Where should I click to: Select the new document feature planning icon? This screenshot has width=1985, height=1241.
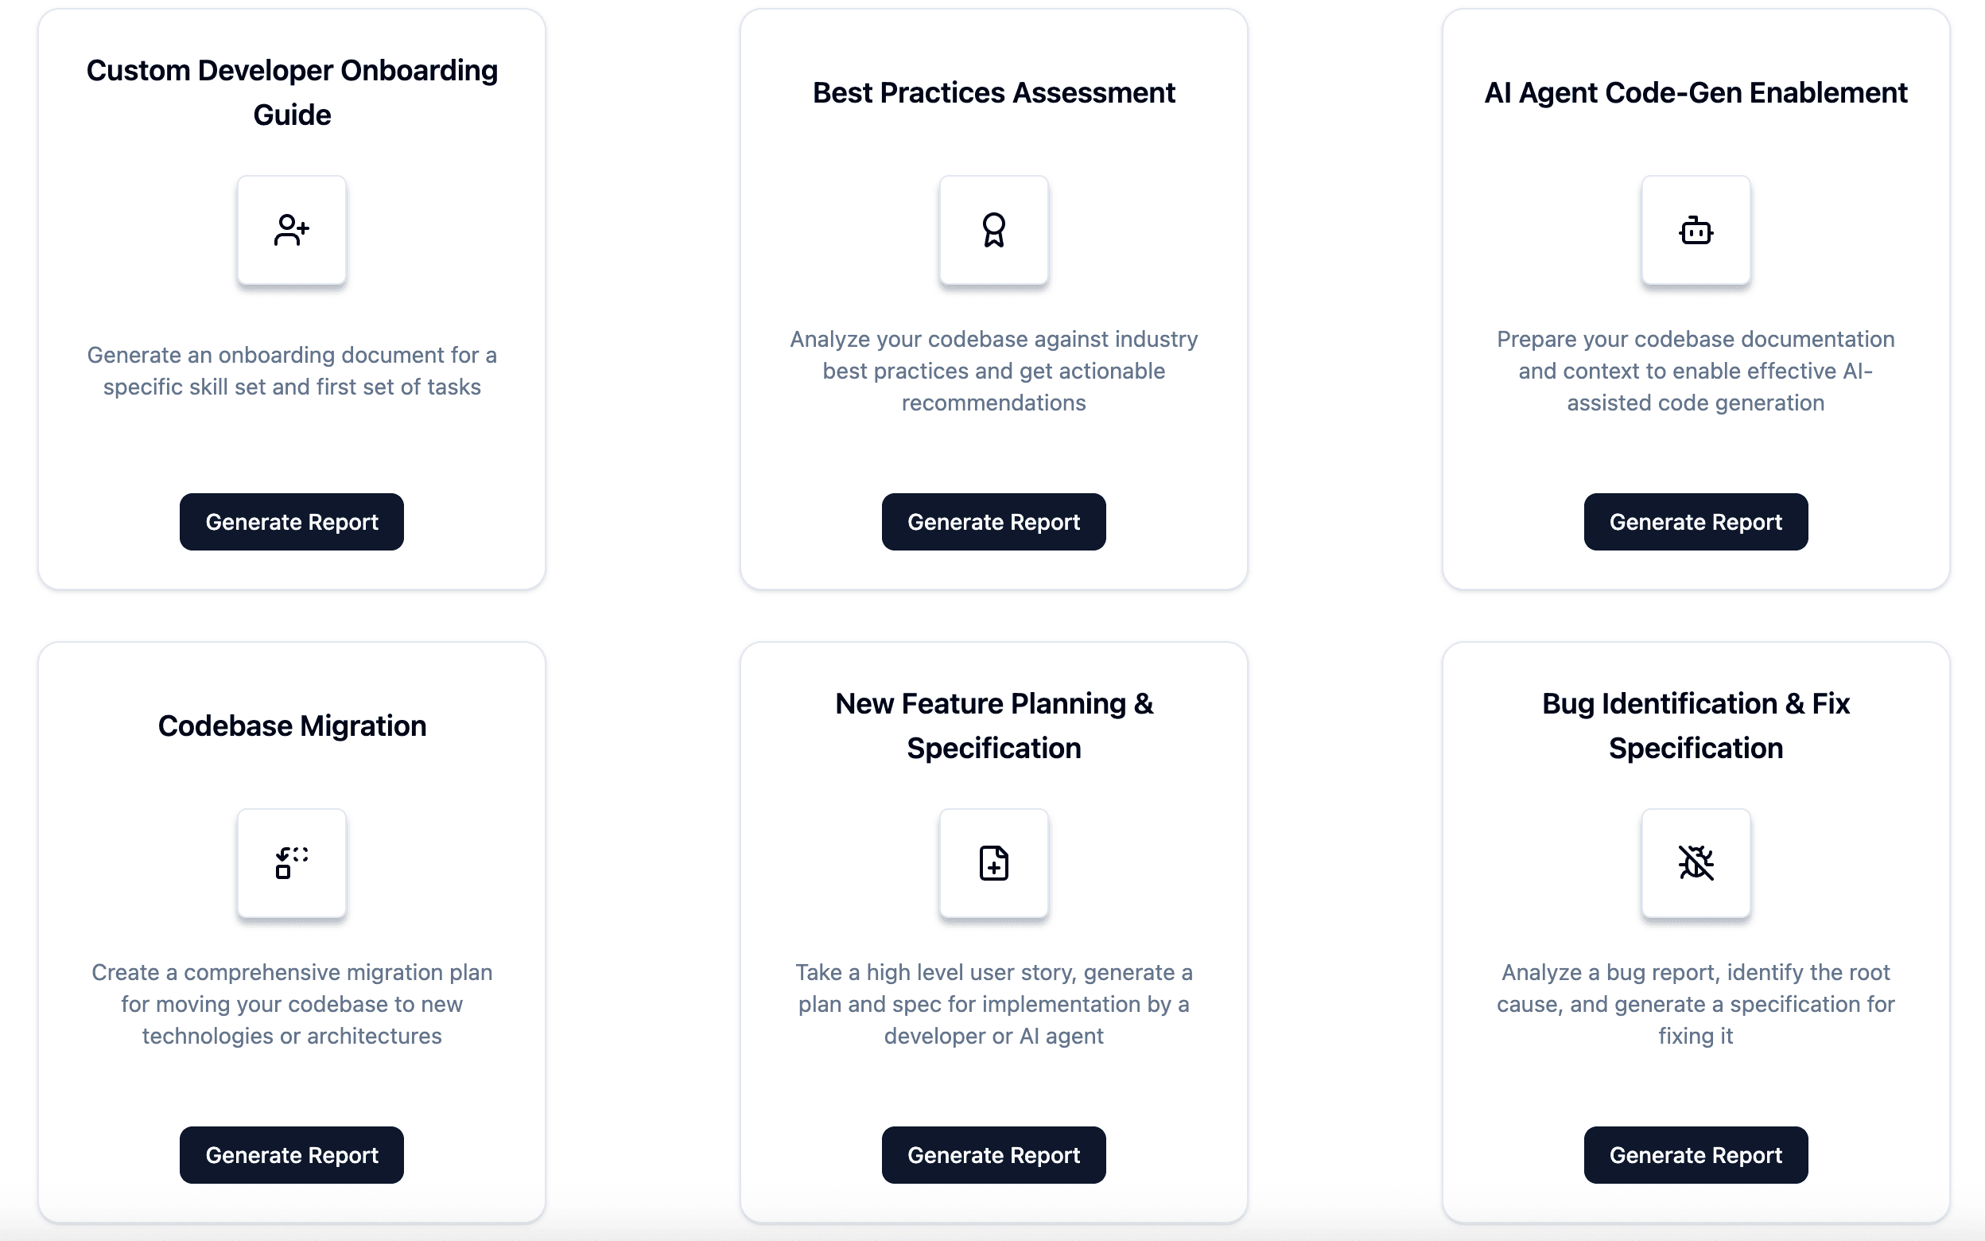[x=993, y=864]
